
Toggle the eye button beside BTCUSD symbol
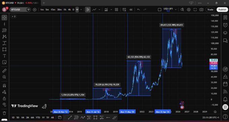click(x=29, y=10)
